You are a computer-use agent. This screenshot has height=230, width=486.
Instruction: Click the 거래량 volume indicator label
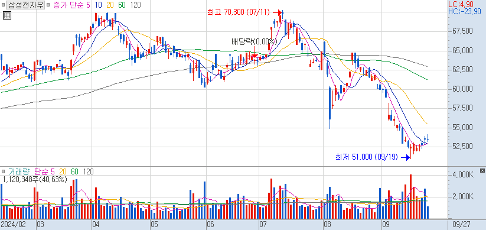coord(19,171)
